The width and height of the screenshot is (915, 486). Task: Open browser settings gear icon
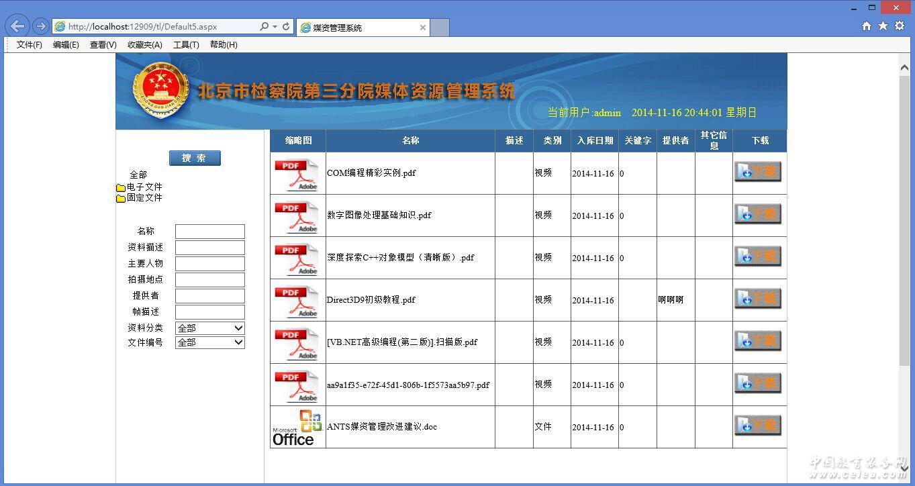point(900,26)
